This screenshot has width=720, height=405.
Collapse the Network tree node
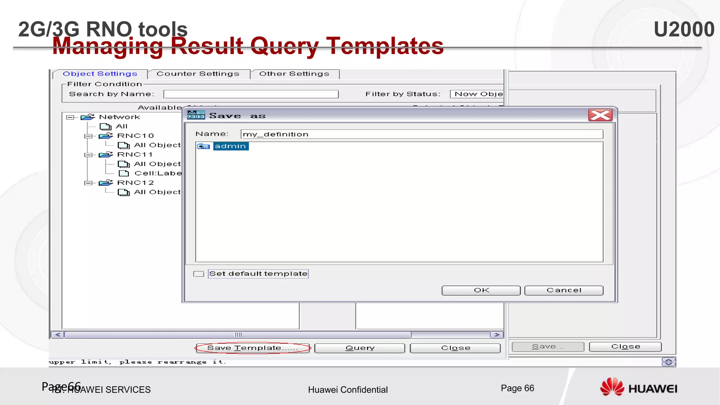click(70, 117)
